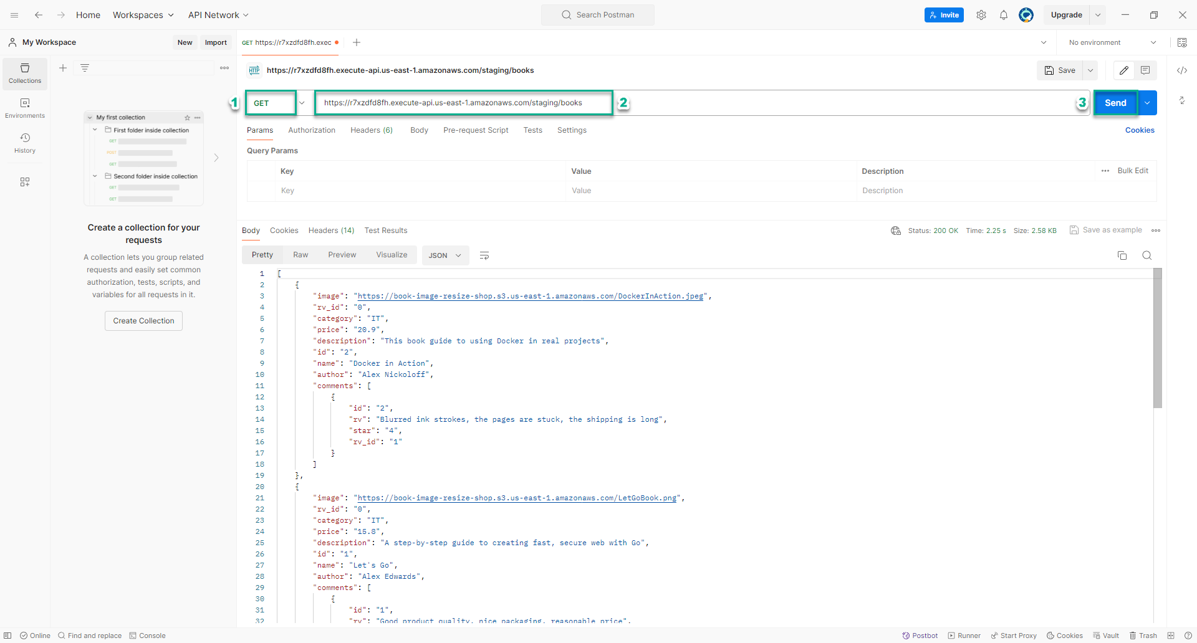Open the Upgrade dropdown arrow

(x=1098, y=15)
